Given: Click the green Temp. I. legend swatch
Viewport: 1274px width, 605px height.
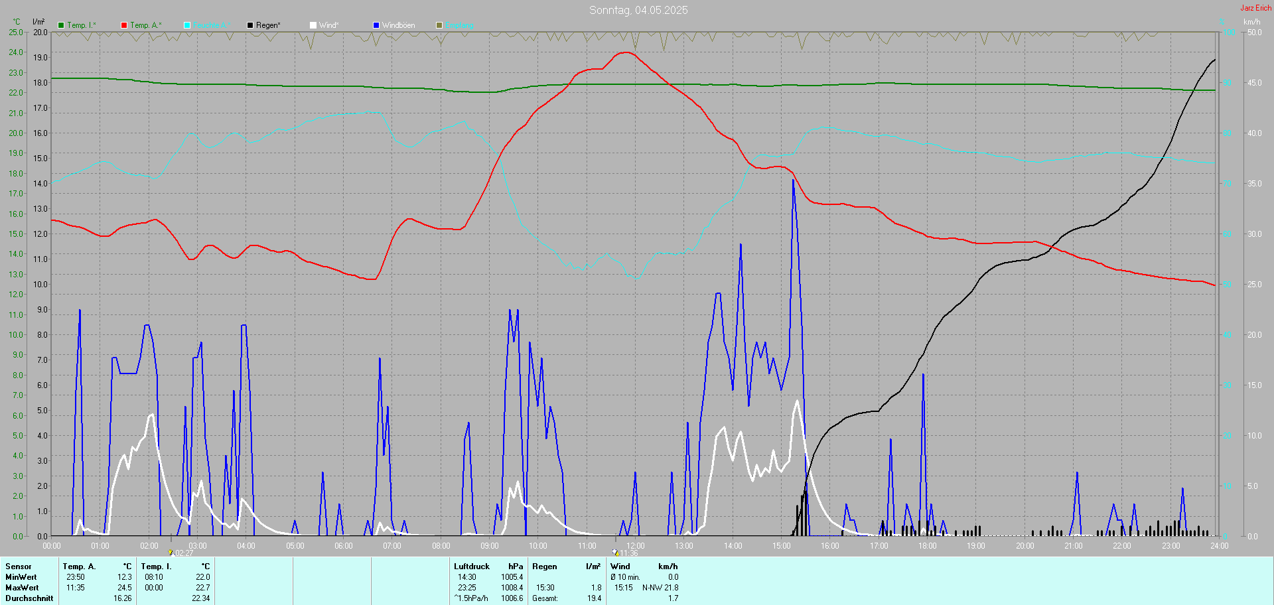Looking at the screenshot, I should [61, 25].
